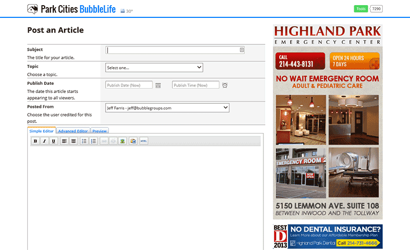The width and height of the screenshot is (410, 250).
Task: Click the unlink icon
Action: (113, 141)
